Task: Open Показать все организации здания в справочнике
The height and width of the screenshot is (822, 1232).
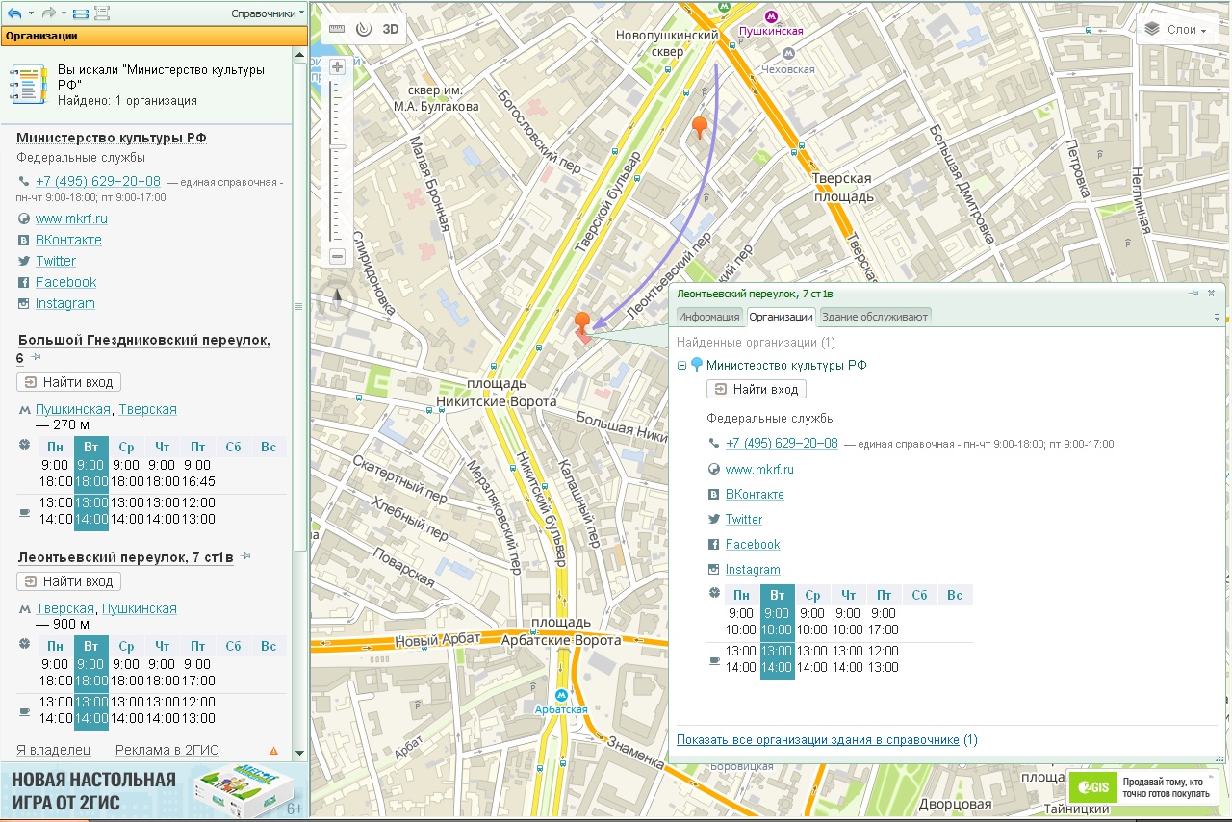Action: tap(818, 740)
